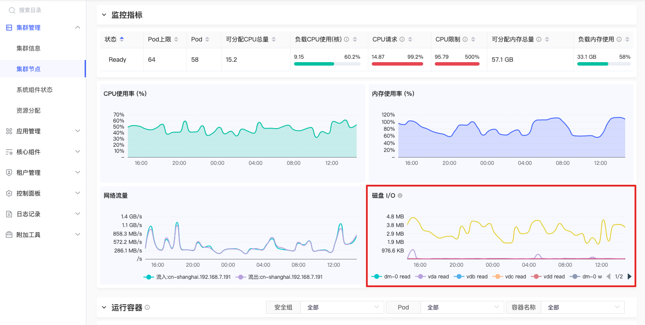Click the CPU请求 99.2% progress bar

pos(398,64)
